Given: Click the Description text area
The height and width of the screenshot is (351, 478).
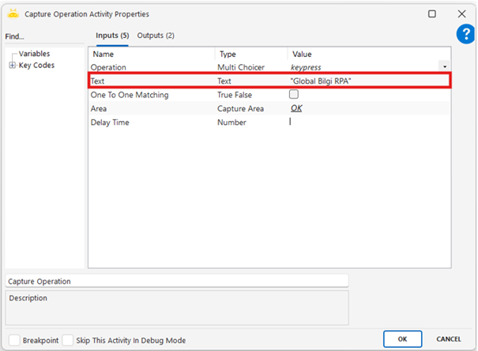Looking at the screenshot, I should pos(176,308).
